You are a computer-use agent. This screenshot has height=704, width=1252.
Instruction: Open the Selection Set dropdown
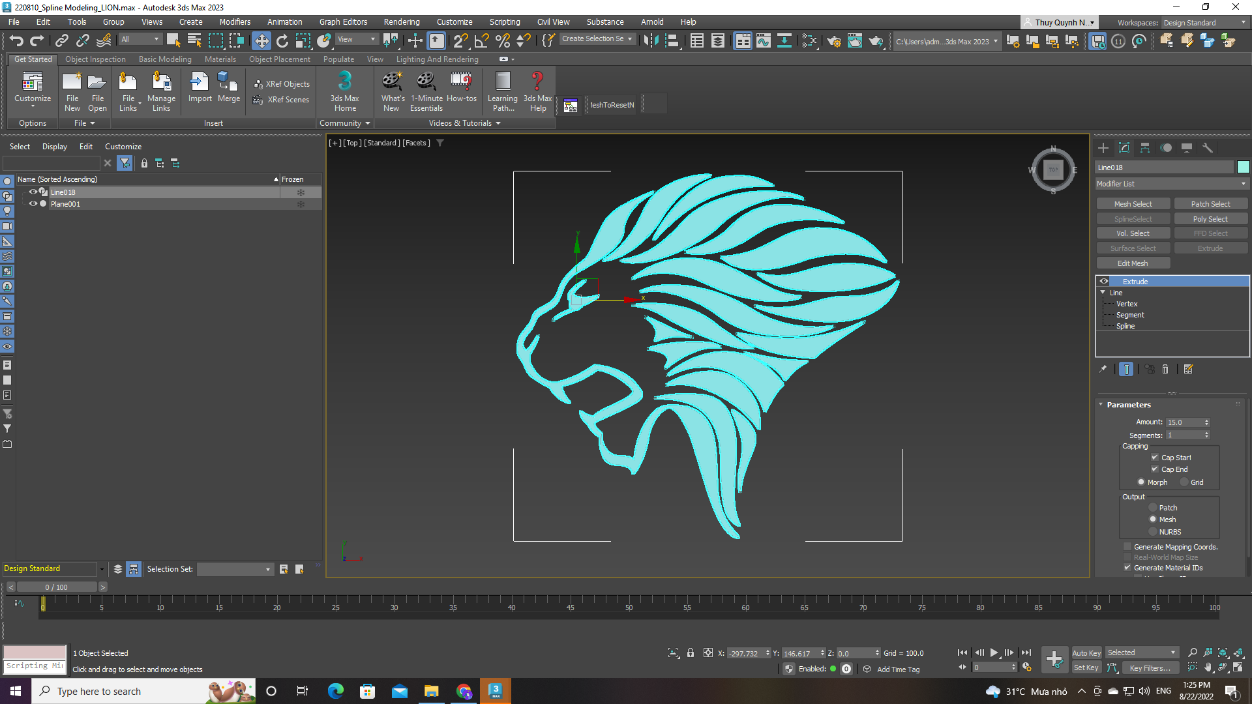pos(267,569)
